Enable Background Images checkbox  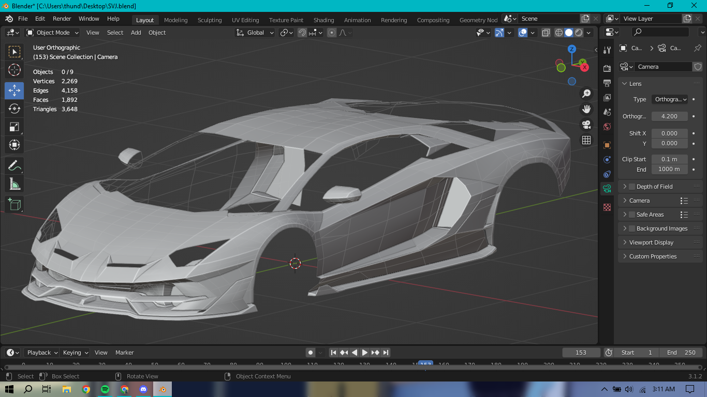[x=632, y=228]
